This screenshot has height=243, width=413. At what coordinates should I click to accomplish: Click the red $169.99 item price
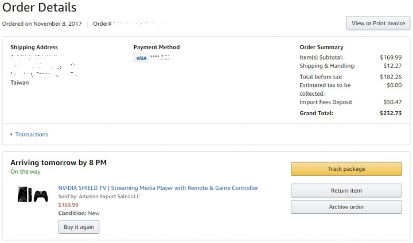click(68, 205)
